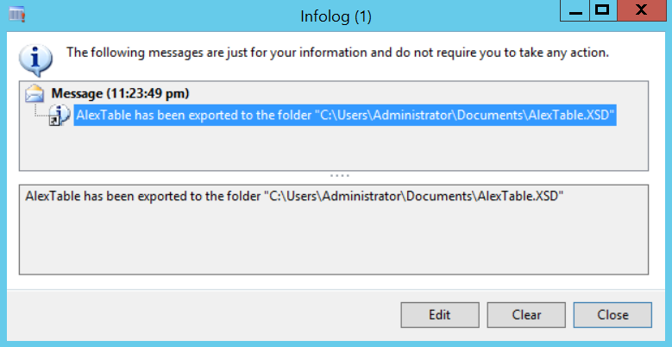672x347 pixels.
Task: Click the envelope icon beside Message
Action: click(35, 94)
